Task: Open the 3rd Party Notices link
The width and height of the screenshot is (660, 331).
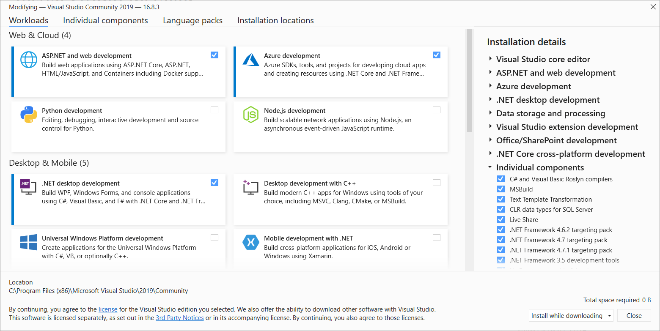Action: pyautogui.click(x=180, y=318)
